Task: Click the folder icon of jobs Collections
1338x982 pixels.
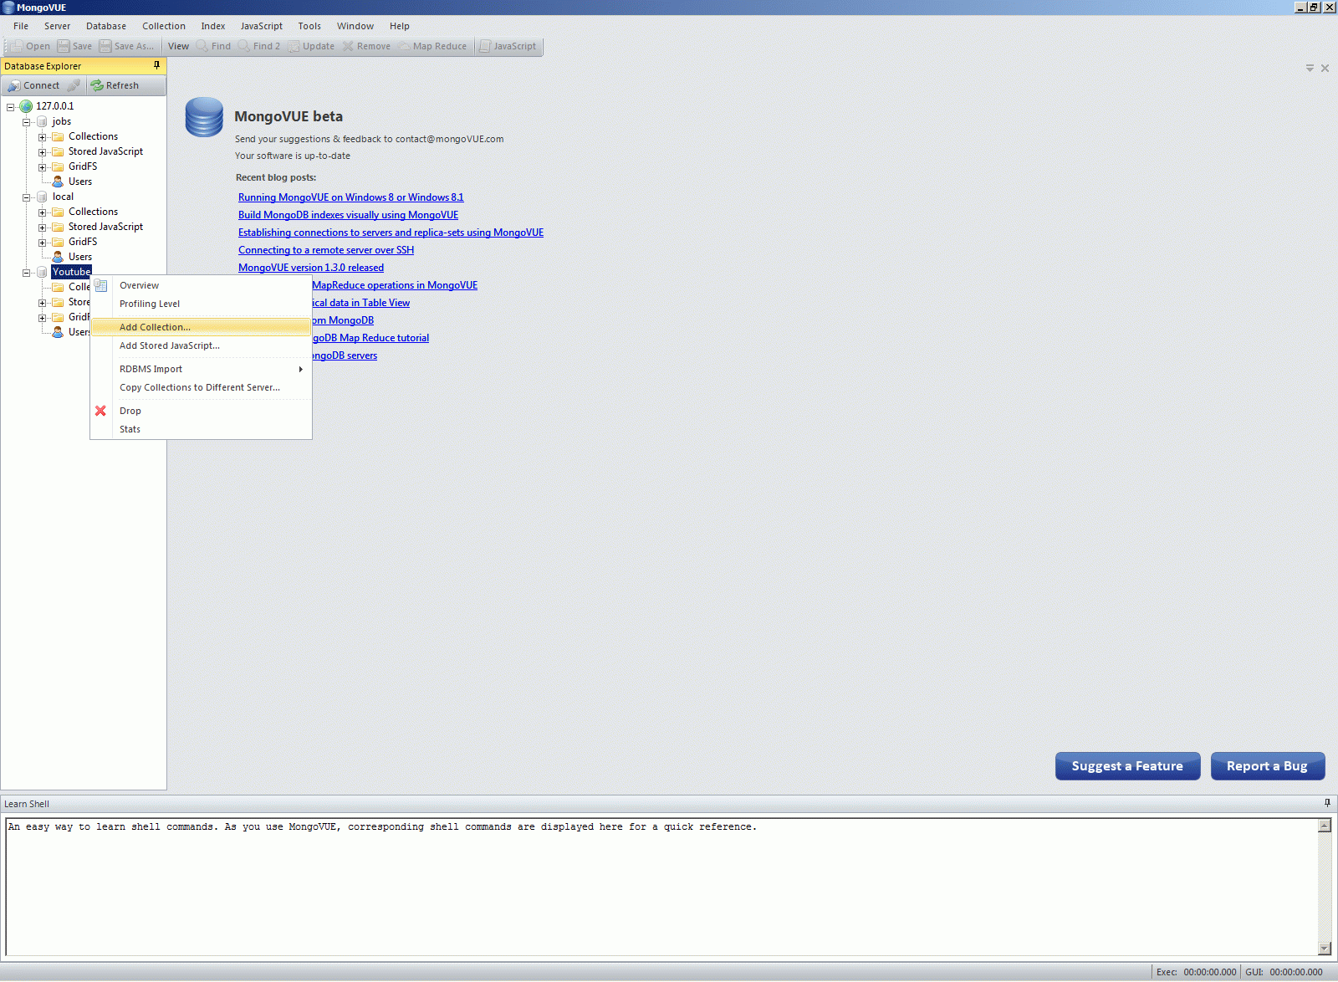Action: (x=58, y=136)
